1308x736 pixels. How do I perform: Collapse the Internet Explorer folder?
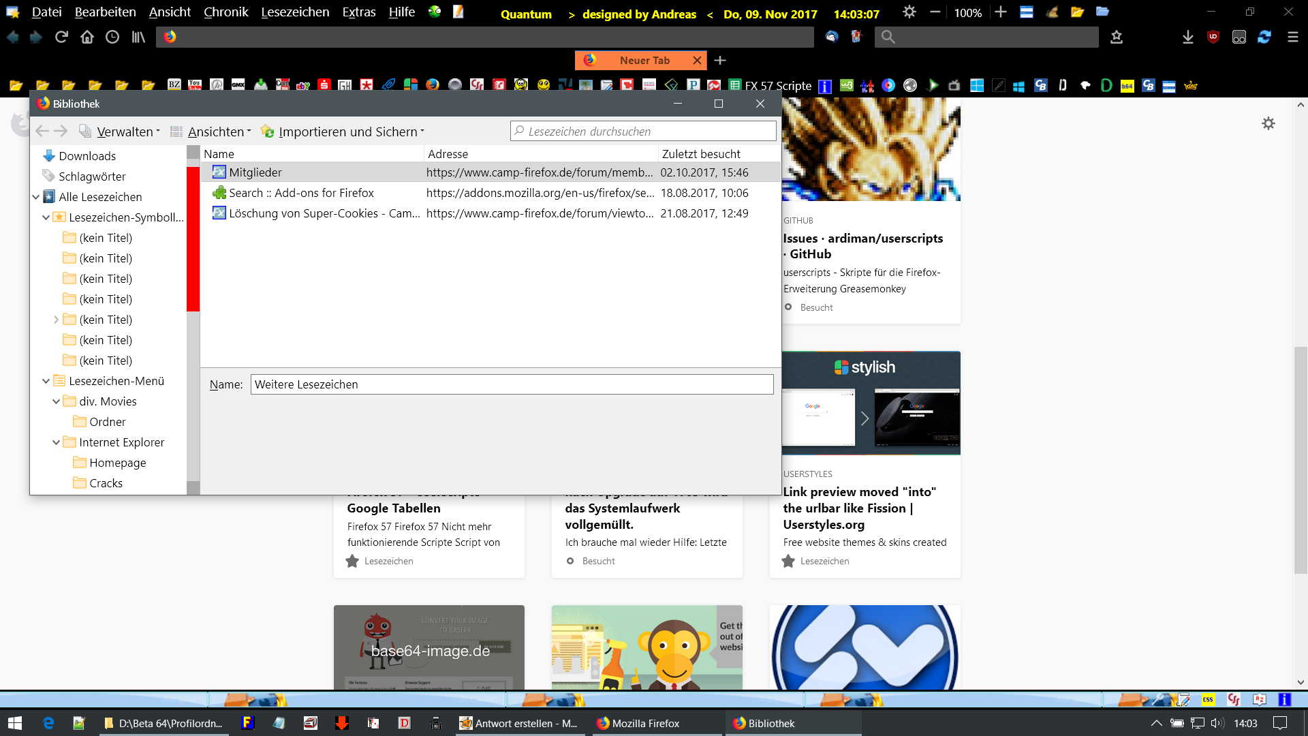(57, 442)
